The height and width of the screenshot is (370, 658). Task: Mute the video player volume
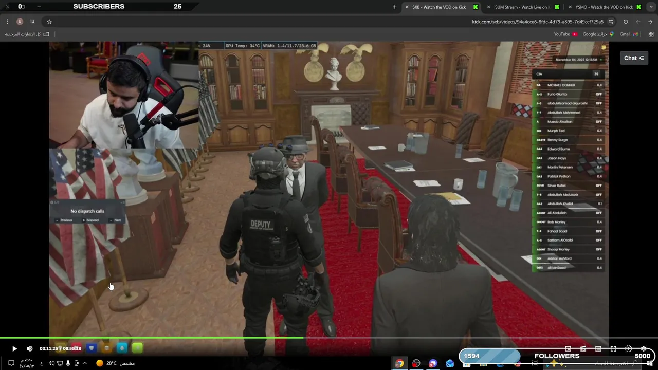click(29, 349)
